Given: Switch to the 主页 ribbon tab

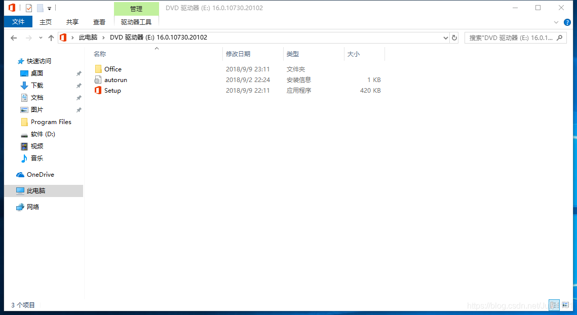Looking at the screenshot, I should (46, 22).
